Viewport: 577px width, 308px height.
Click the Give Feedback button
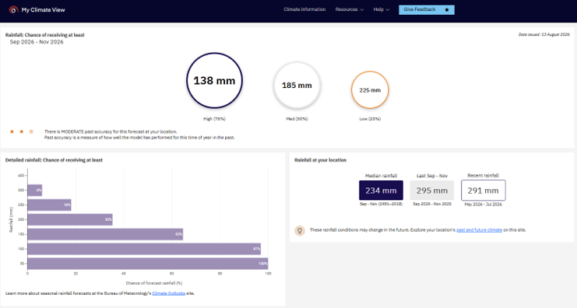[x=427, y=10]
